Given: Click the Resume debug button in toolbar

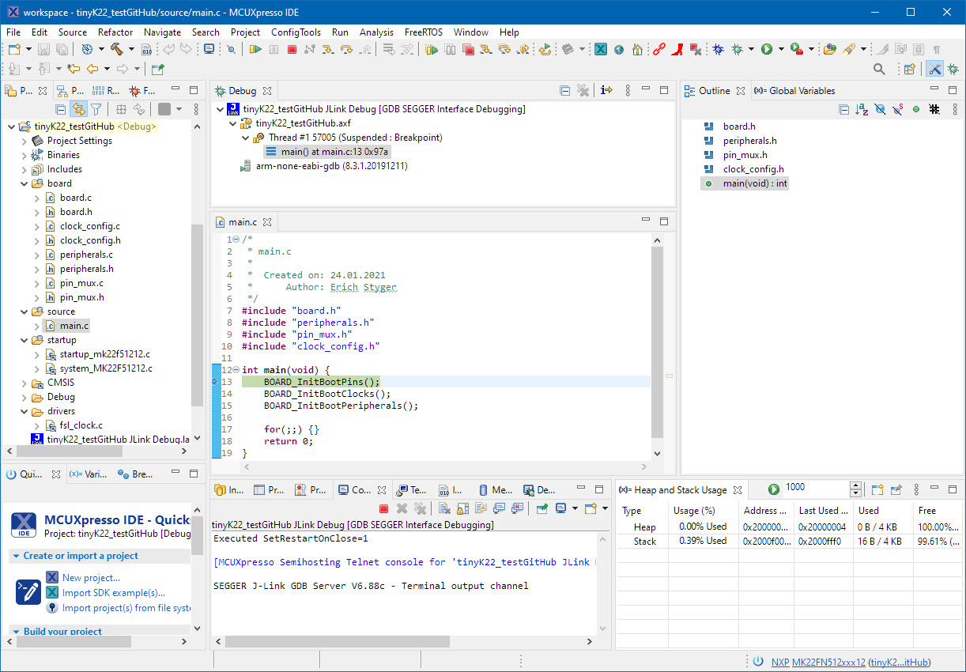Looking at the screenshot, I should pyautogui.click(x=255, y=49).
